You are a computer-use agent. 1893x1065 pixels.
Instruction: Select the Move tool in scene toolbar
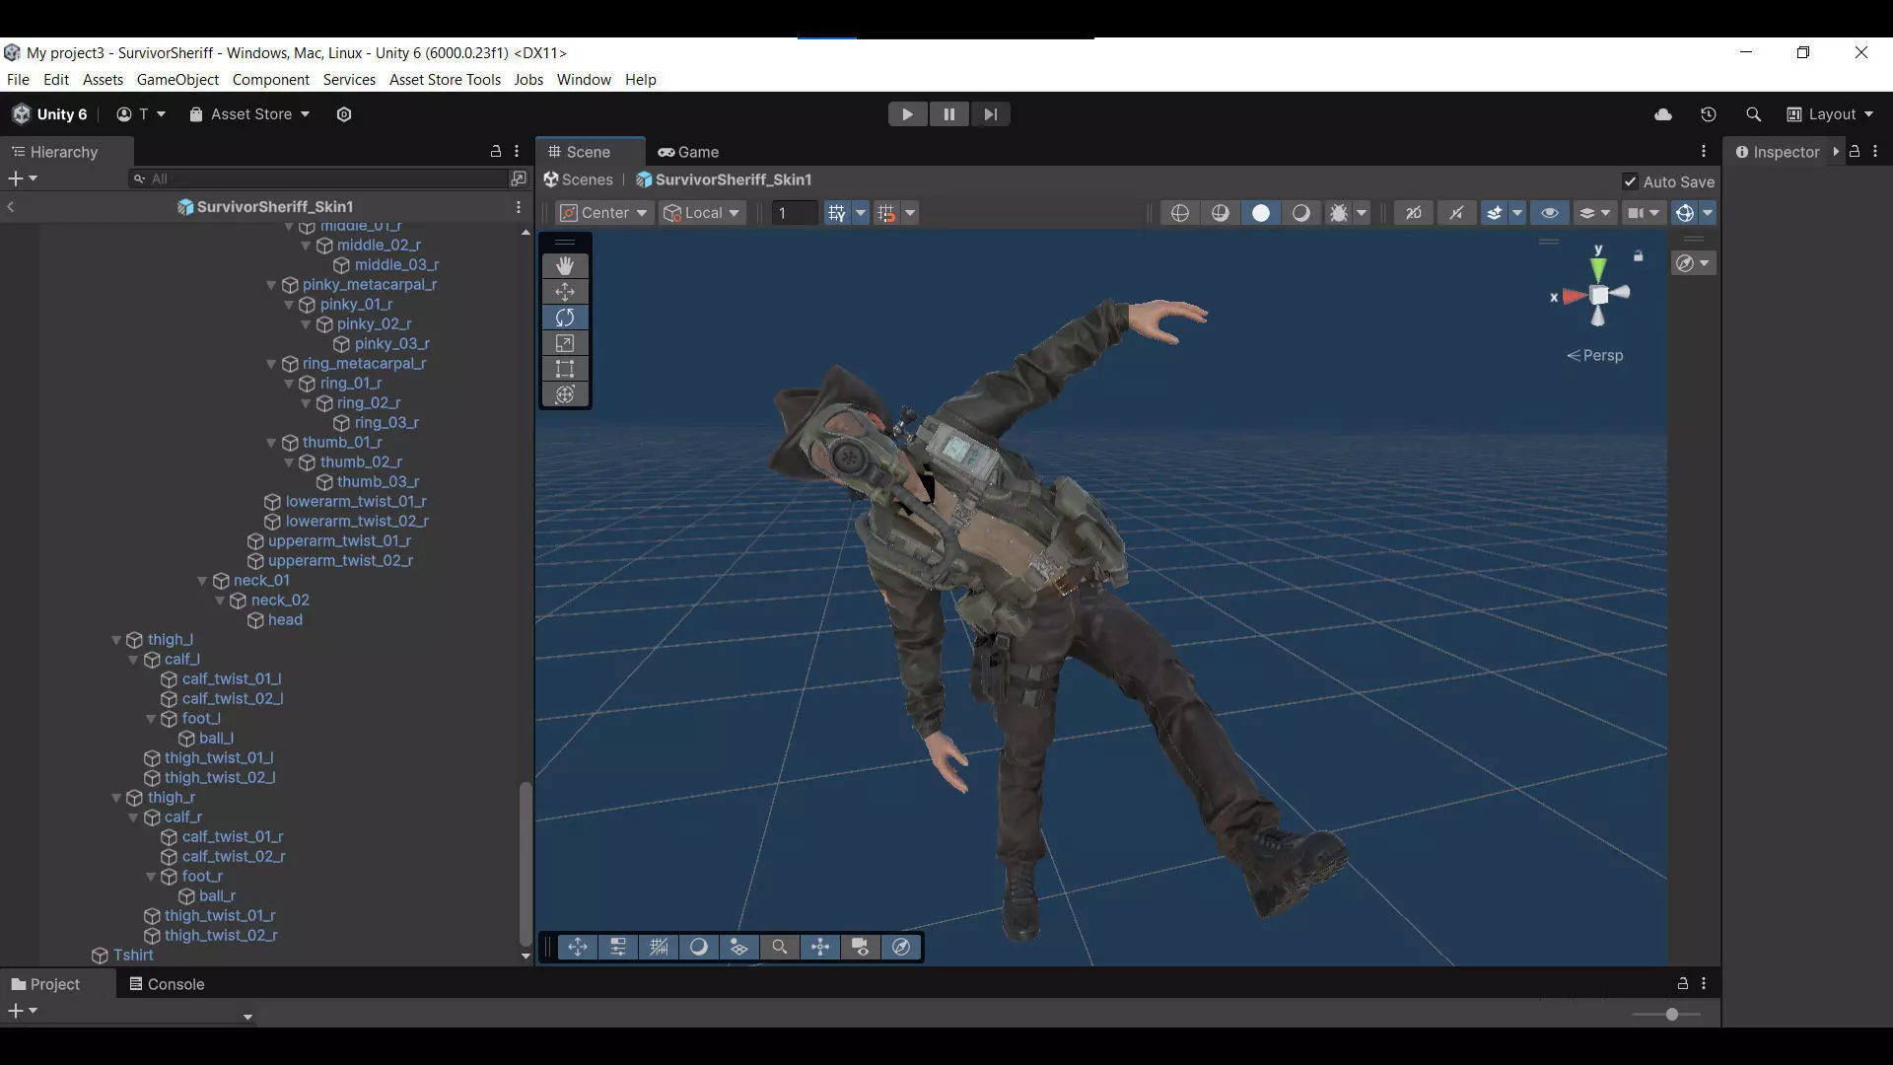tap(565, 292)
